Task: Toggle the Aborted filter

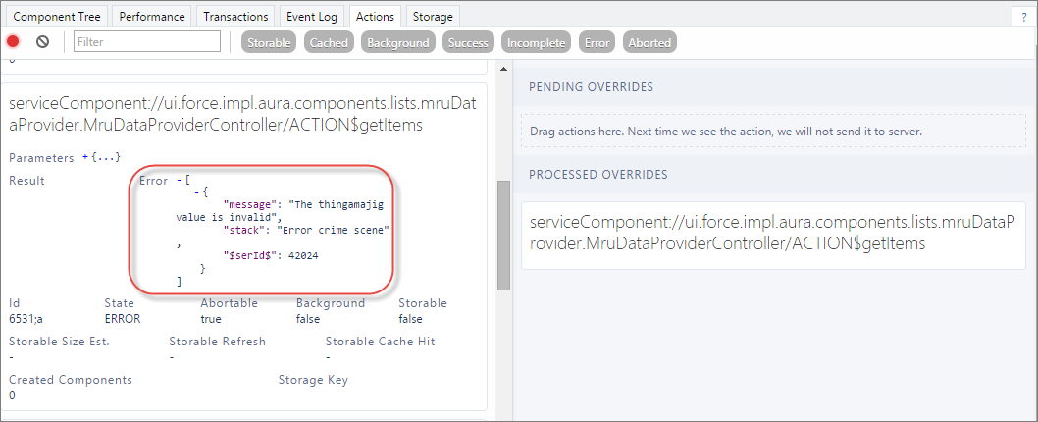Action: click(649, 42)
